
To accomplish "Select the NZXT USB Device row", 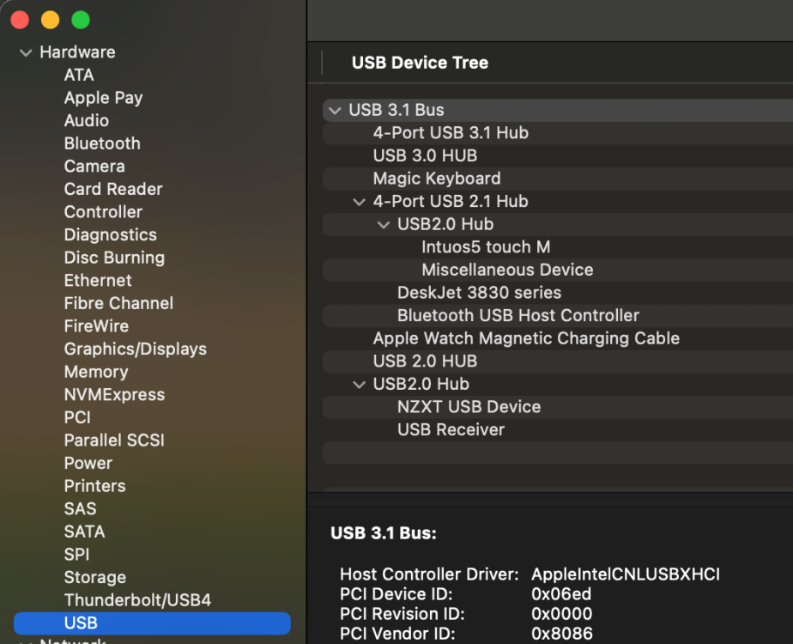I will pyautogui.click(x=558, y=407).
